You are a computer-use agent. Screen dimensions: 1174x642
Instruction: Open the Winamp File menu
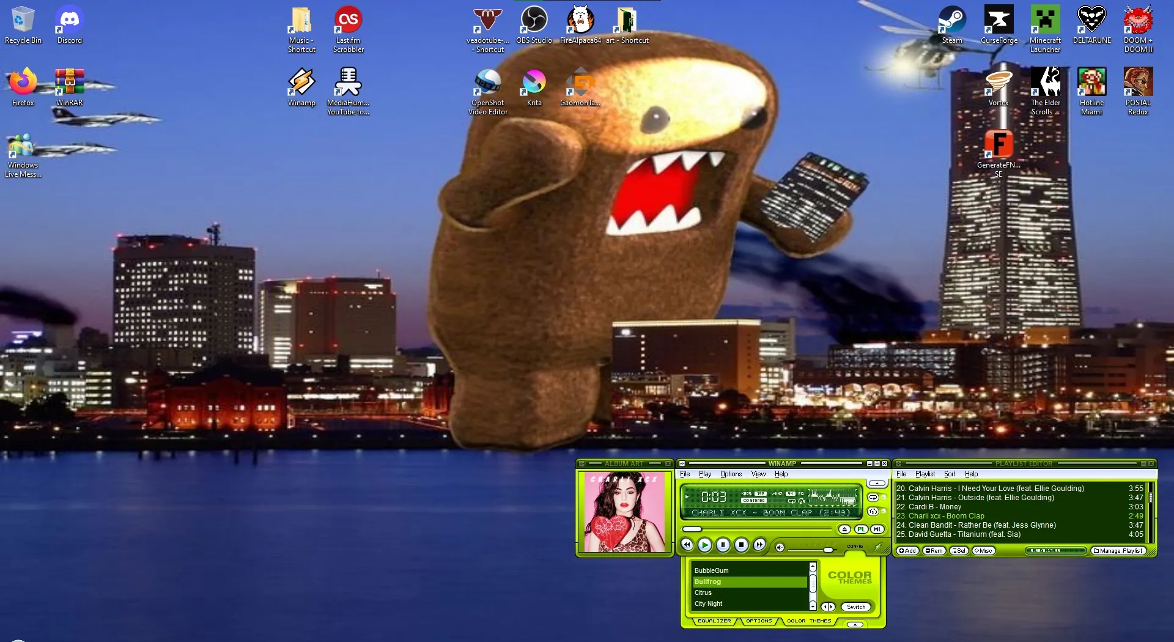pos(685,474)
